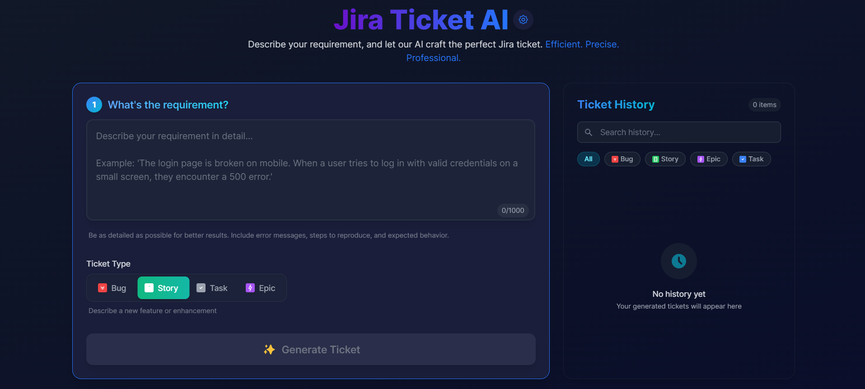Viewport: 865px width, 389px height.
Task: Click the sparkles icon on Generate Ticket button
Action: (x=269, y=349)
